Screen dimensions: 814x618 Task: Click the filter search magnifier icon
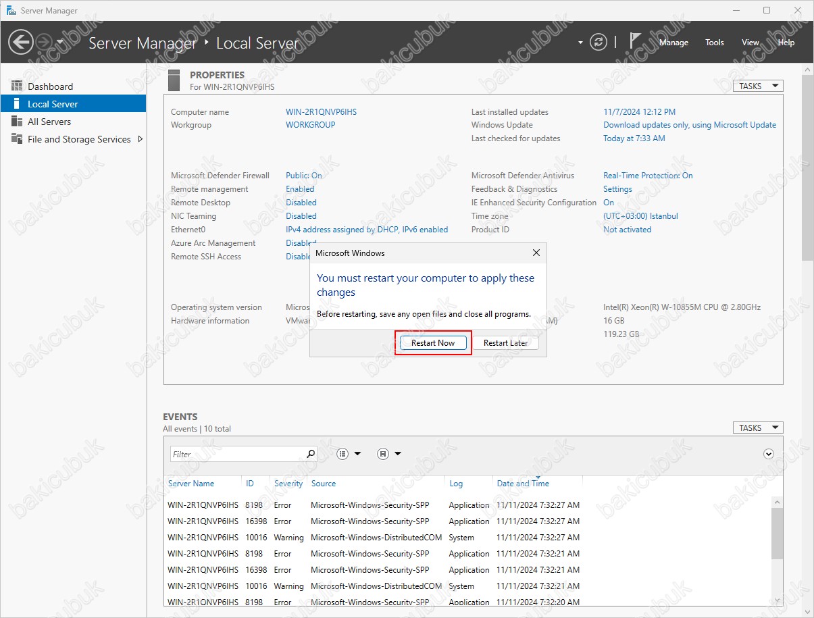click(311, 454)
